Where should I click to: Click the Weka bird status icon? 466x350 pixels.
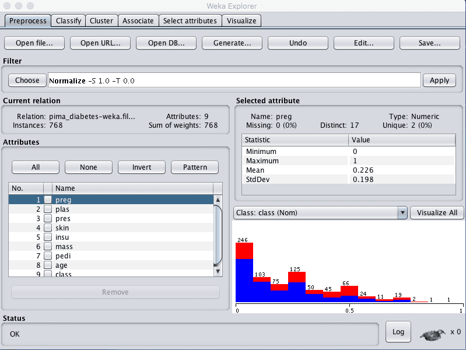point(432,334)
